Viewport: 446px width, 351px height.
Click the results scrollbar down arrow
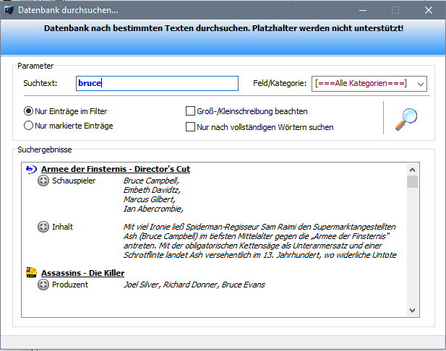[x=412, y=310]
